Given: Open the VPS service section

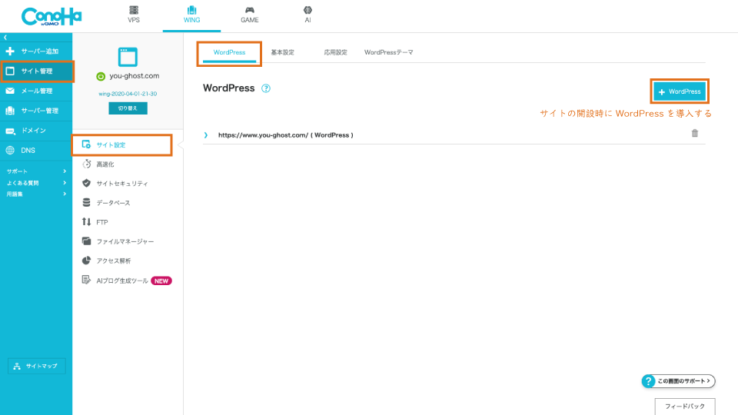Looking at the screenshot, I should coord(134,15).
